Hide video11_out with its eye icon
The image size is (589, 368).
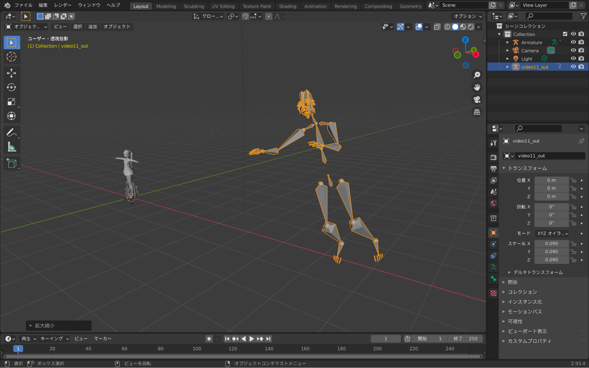point(573,67)
